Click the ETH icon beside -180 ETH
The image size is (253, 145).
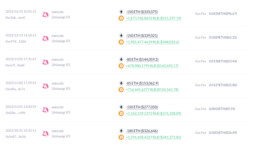[121, 131]
